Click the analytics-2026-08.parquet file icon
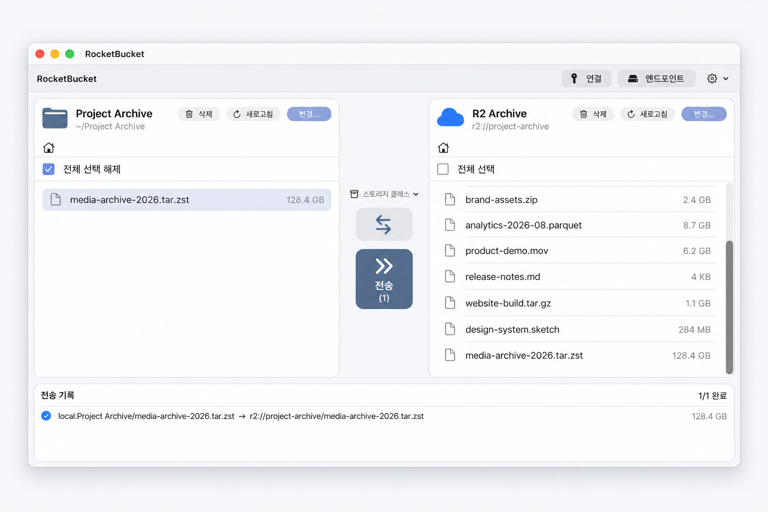The image size is (768, 512). click(450, 225)
